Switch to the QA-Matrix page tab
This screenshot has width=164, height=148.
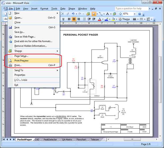click(x=67, y=140)
